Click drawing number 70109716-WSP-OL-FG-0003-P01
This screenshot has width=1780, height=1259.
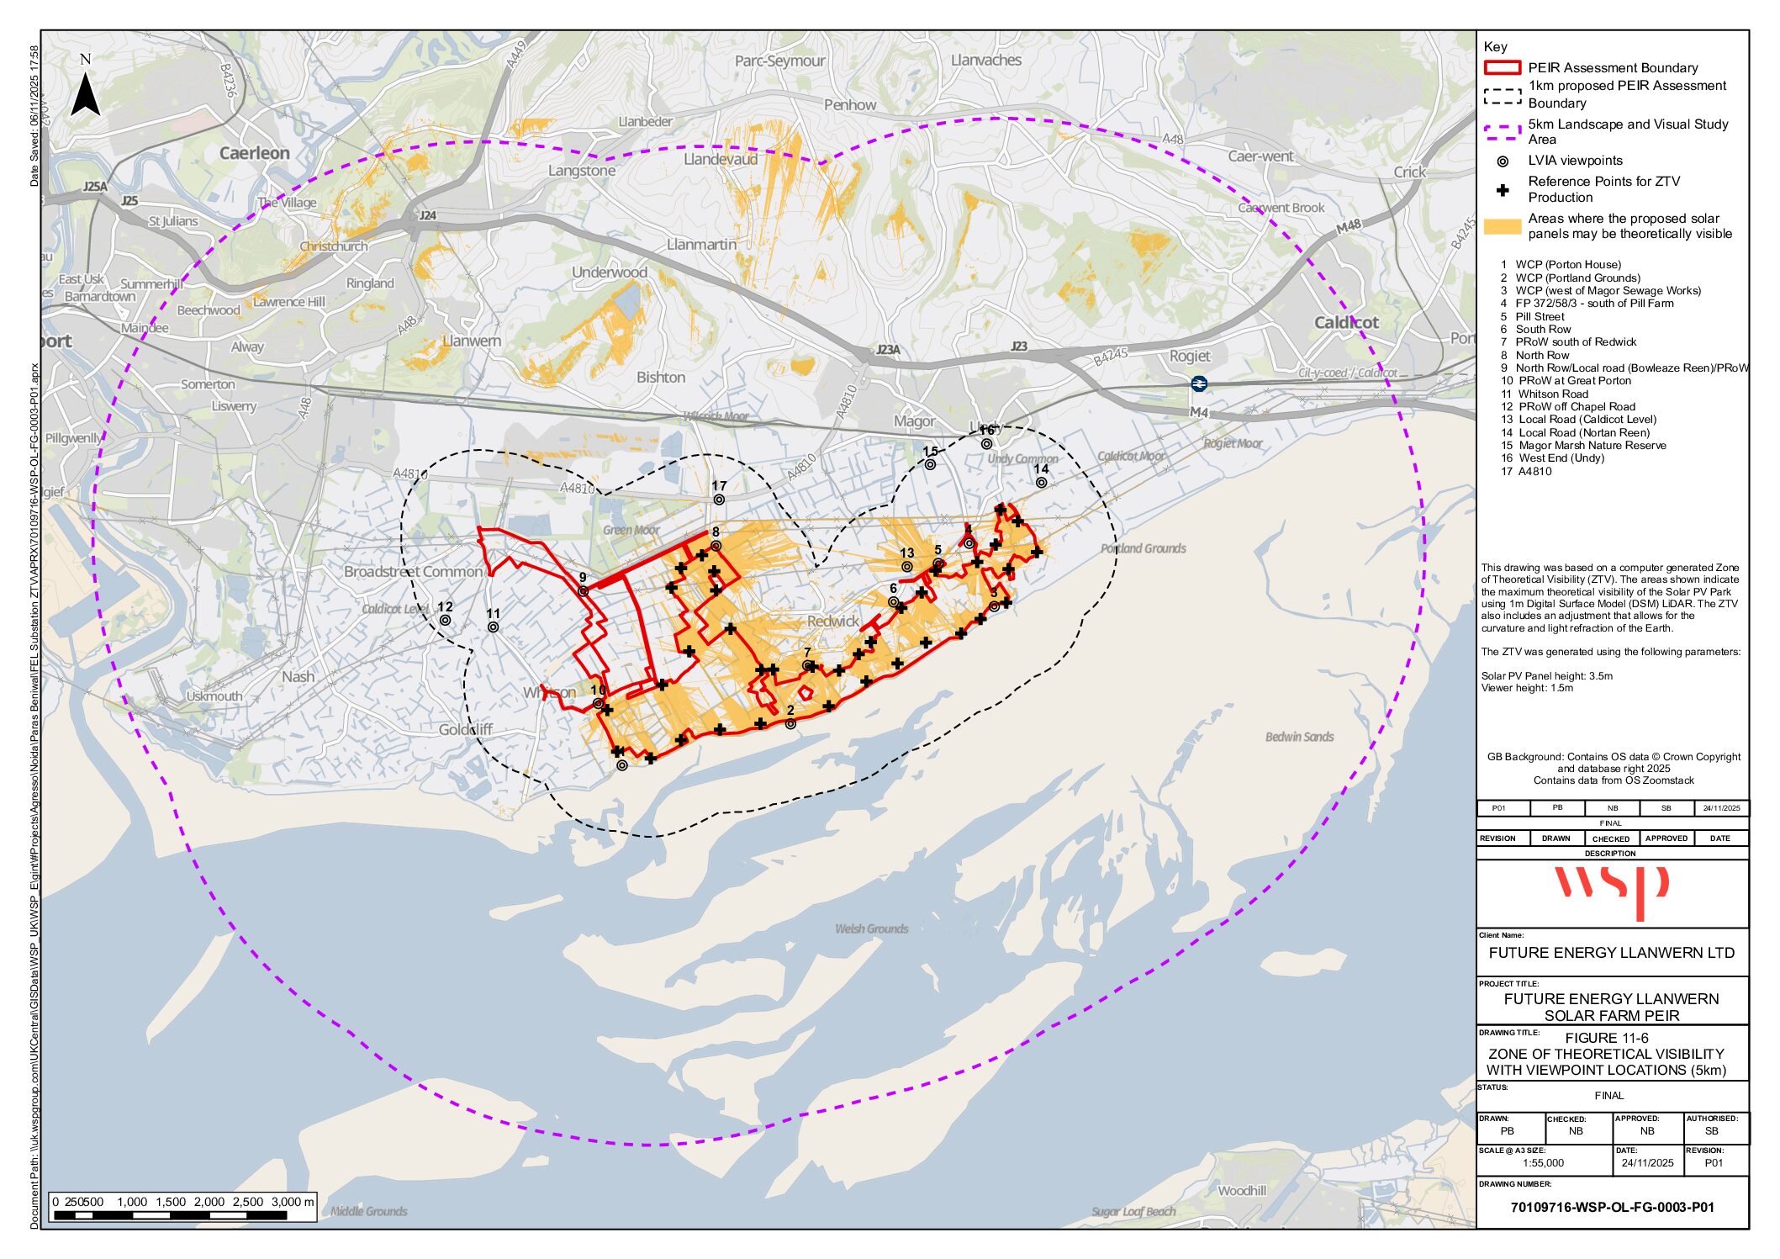1612,1207
